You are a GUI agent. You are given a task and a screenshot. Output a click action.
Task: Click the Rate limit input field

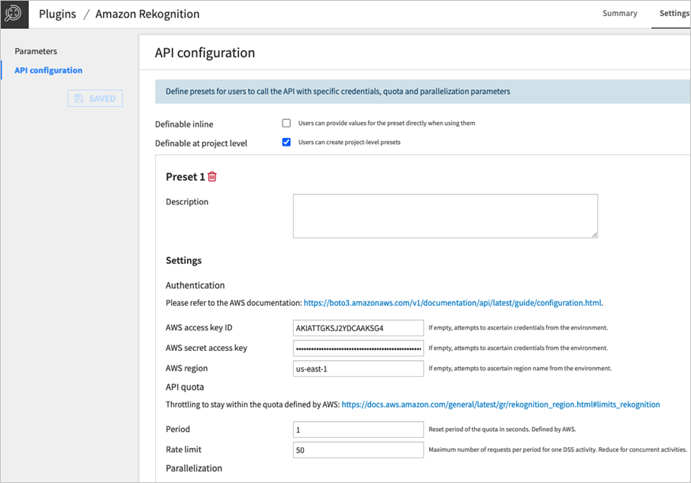[358, 450]
